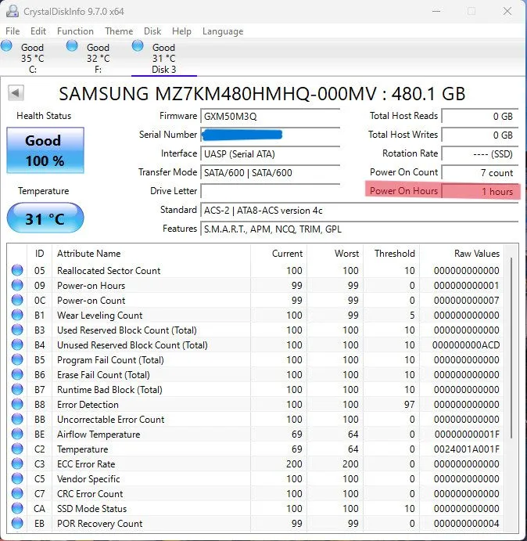
Task: Click the Raw Values column header
Action: pos(461,254)
